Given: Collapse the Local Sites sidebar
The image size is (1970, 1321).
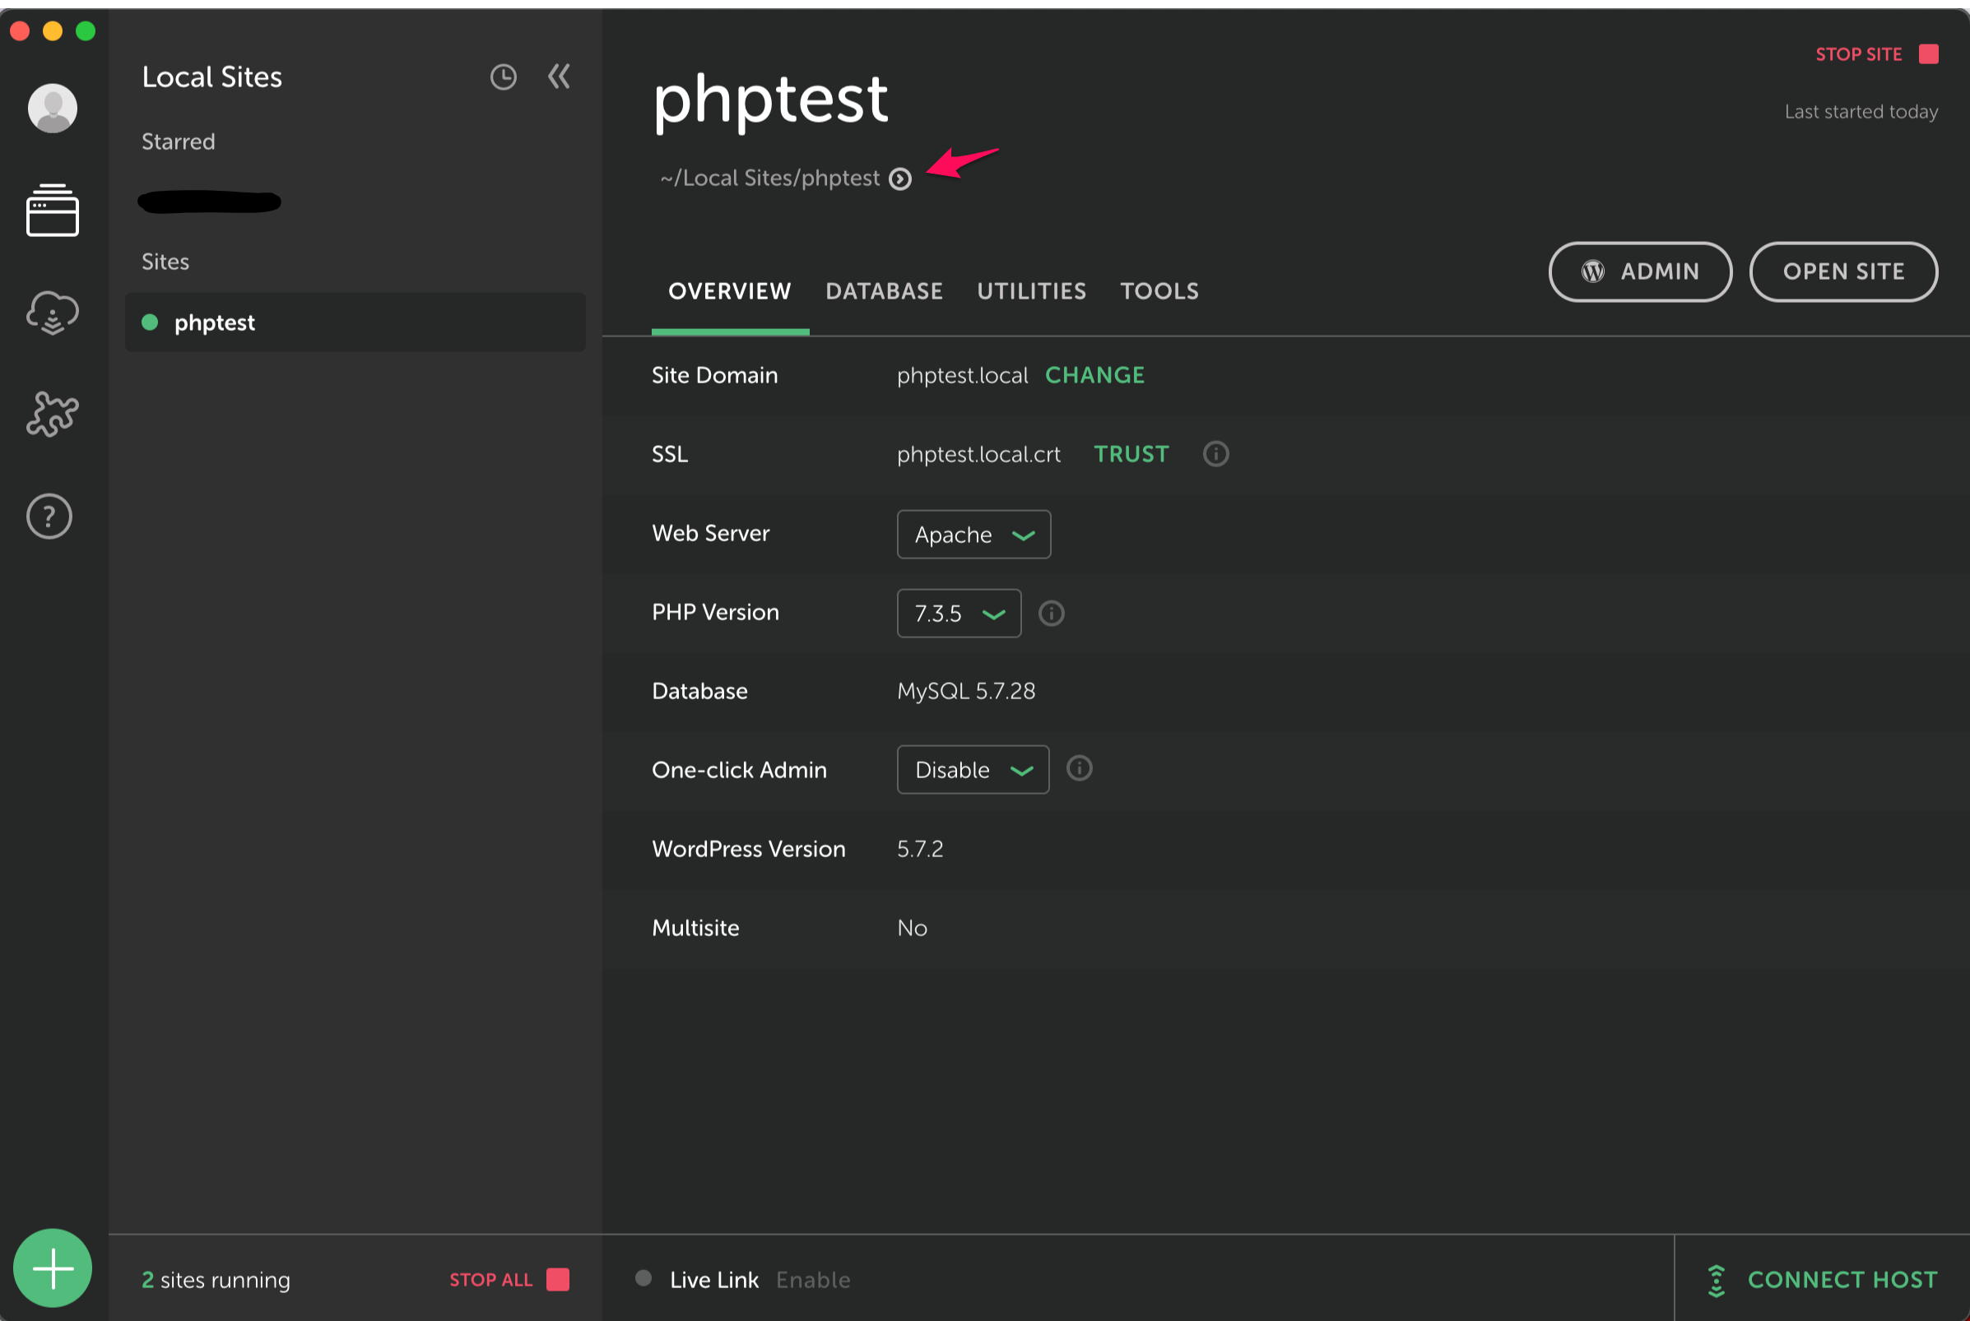Looking at the screenshot, I should 559,76.
